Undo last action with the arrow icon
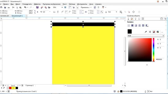 point(25,7)
